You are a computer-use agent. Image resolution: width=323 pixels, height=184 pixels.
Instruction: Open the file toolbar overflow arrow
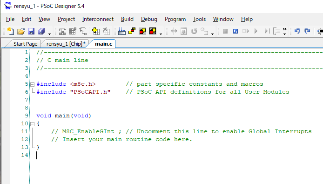[x=49, y=34]
